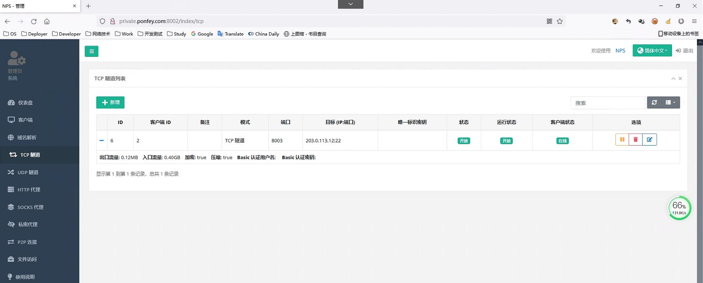Open the Developer bookmarks folder
This screenshot has width=703, height=283.
(x=67, y=34)
